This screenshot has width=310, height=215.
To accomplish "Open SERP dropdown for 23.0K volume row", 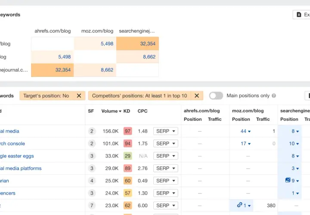I will [166, 206].
